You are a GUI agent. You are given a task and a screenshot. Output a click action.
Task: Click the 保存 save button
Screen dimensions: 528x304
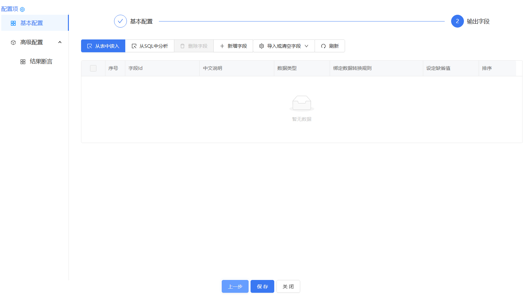(x=262, y=286)
